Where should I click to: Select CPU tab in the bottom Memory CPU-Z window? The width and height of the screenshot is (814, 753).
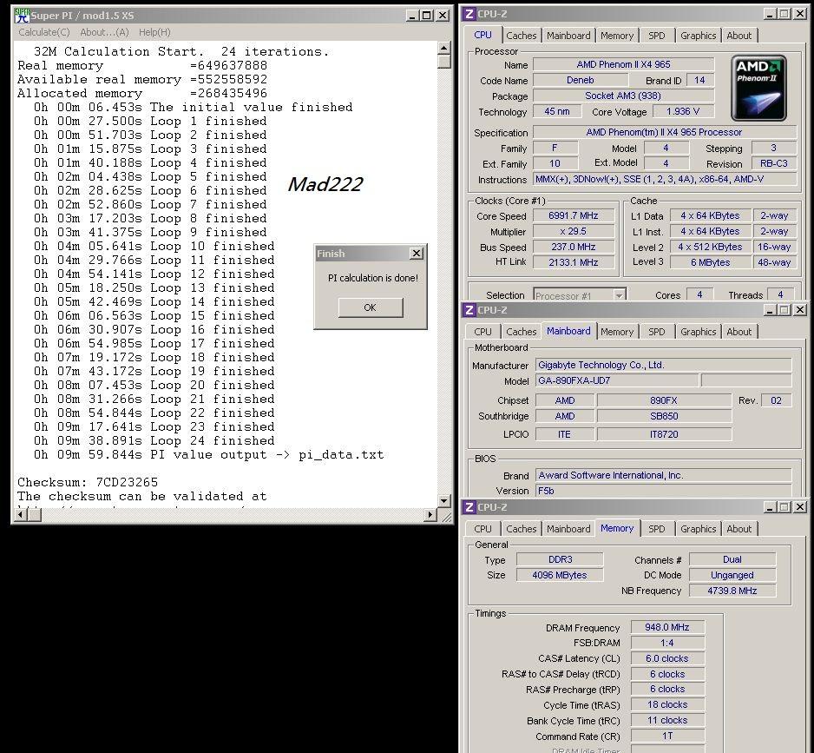pos(482,529)
